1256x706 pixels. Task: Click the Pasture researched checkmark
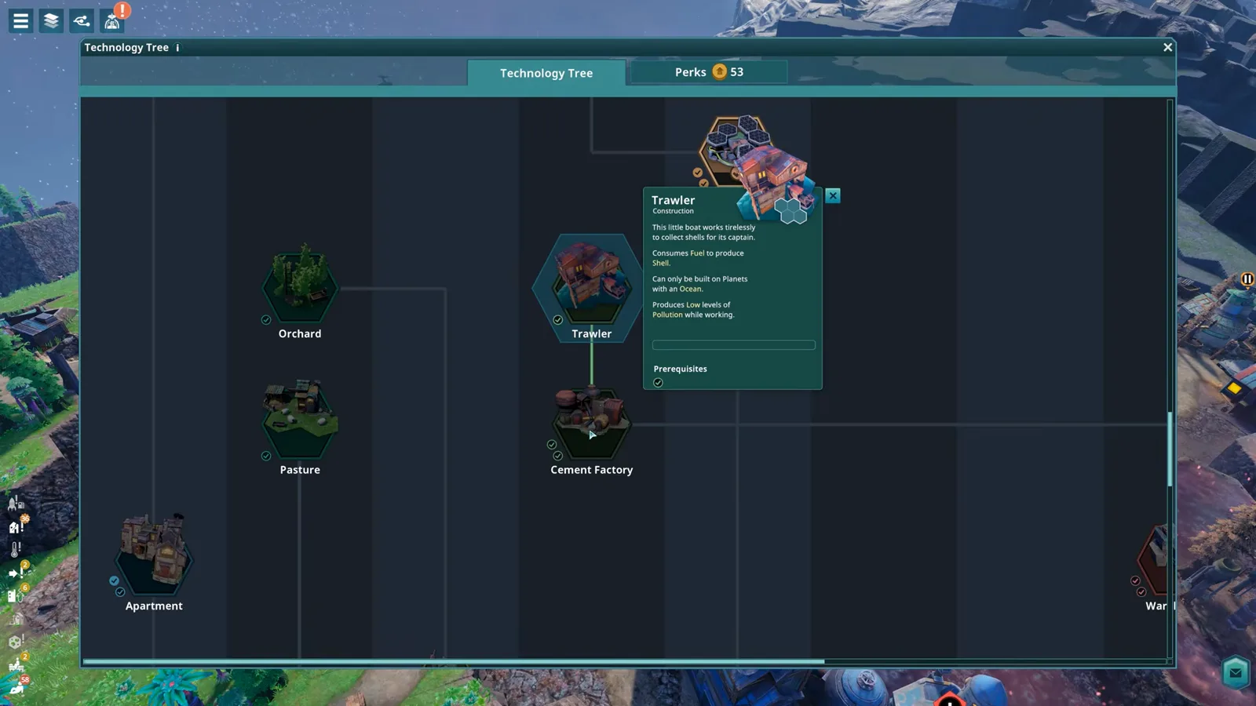click(266, 456)
